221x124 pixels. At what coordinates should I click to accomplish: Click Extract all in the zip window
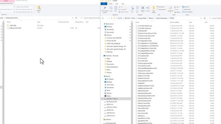click(x=39, y=9)
